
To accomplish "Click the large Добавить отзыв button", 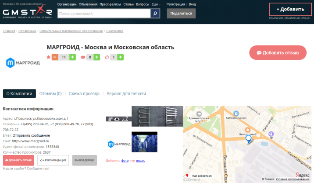I will (278, 53).
